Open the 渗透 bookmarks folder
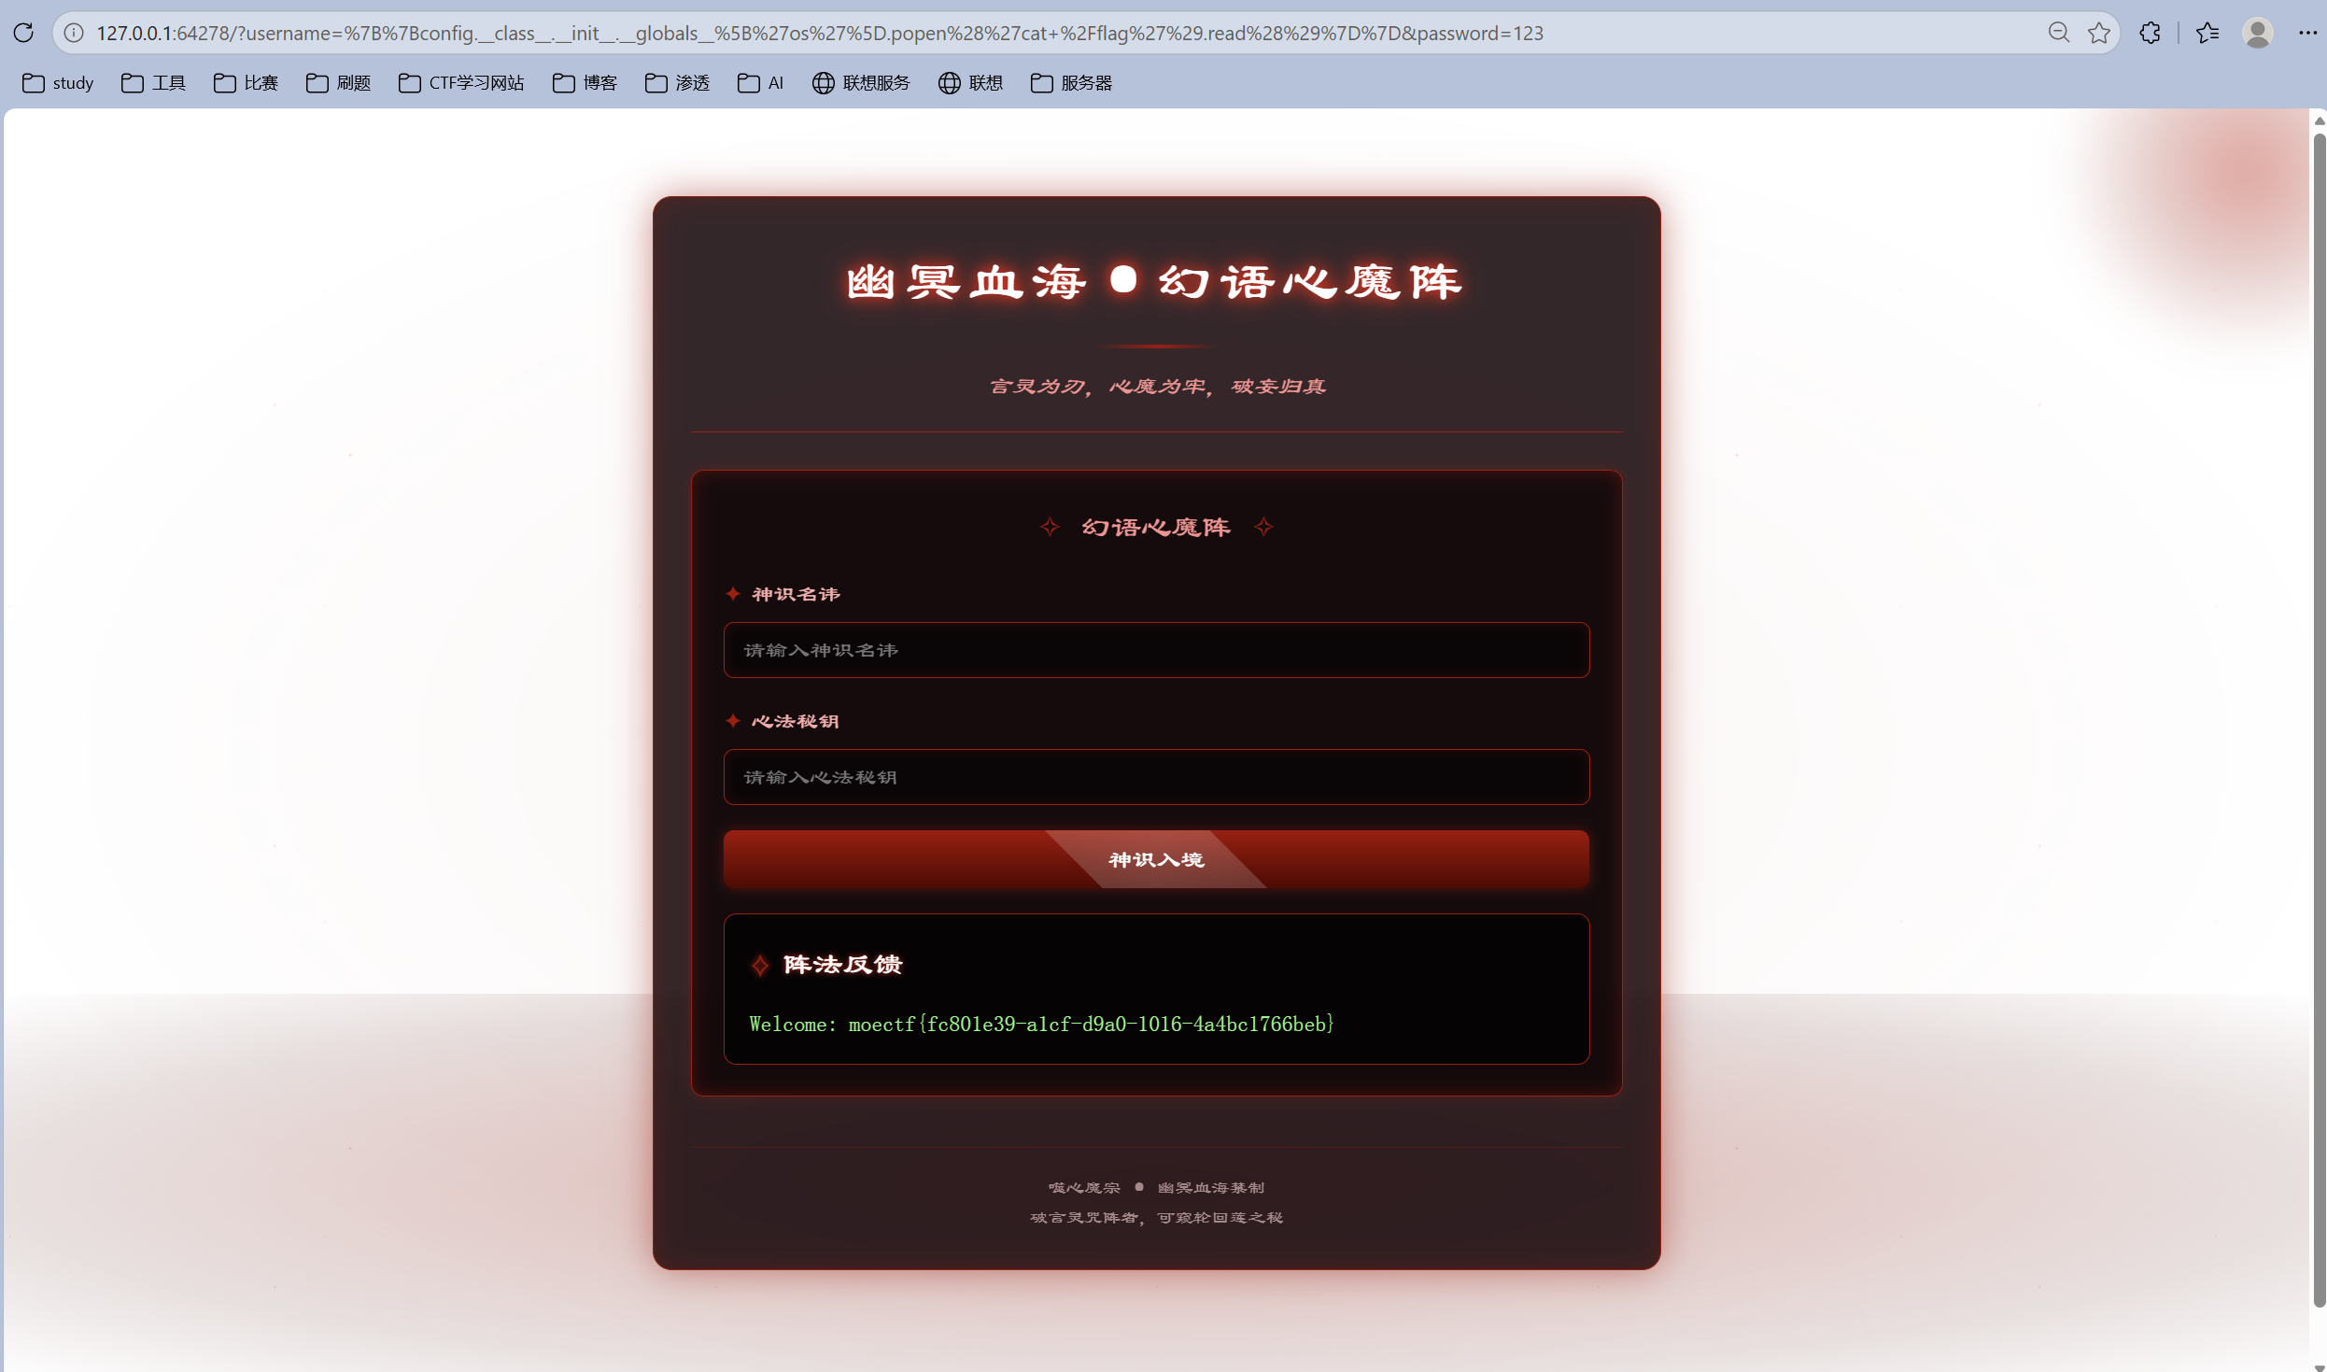 (x=678, y=83)
